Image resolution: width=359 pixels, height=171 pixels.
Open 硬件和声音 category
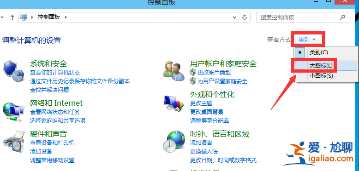tap(48, 134)
